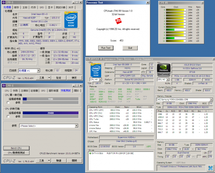
Task: Open the 关于 tab in top CPU-Z
Action: (x=71, y=7)
